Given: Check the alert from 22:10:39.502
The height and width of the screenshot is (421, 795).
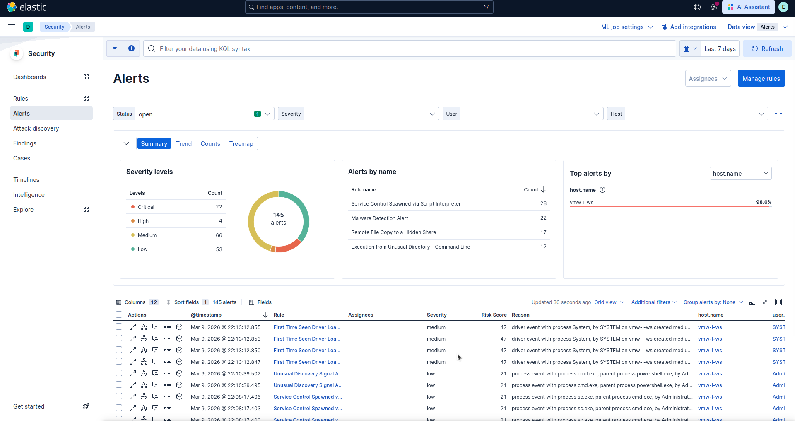Looking at the screenshot, I should tap(119, 373).
